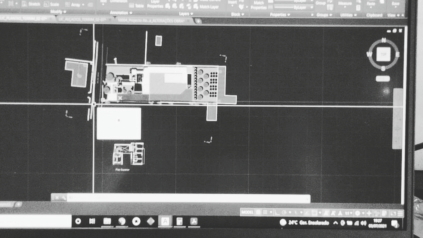Open a new drawing tab with plus
The height and width of the screenshot is (238, 423).
(x=198, y=21)
